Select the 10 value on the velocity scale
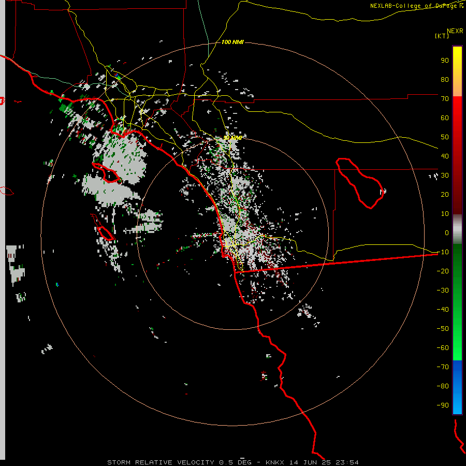This screenshot has width=466, height=466. point(445,214)
